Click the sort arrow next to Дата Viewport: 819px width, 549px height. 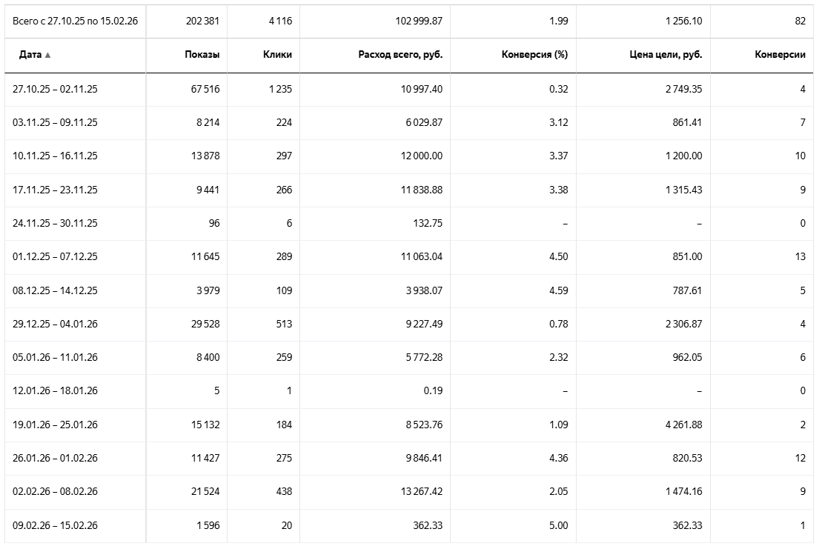tap(47, 56)
